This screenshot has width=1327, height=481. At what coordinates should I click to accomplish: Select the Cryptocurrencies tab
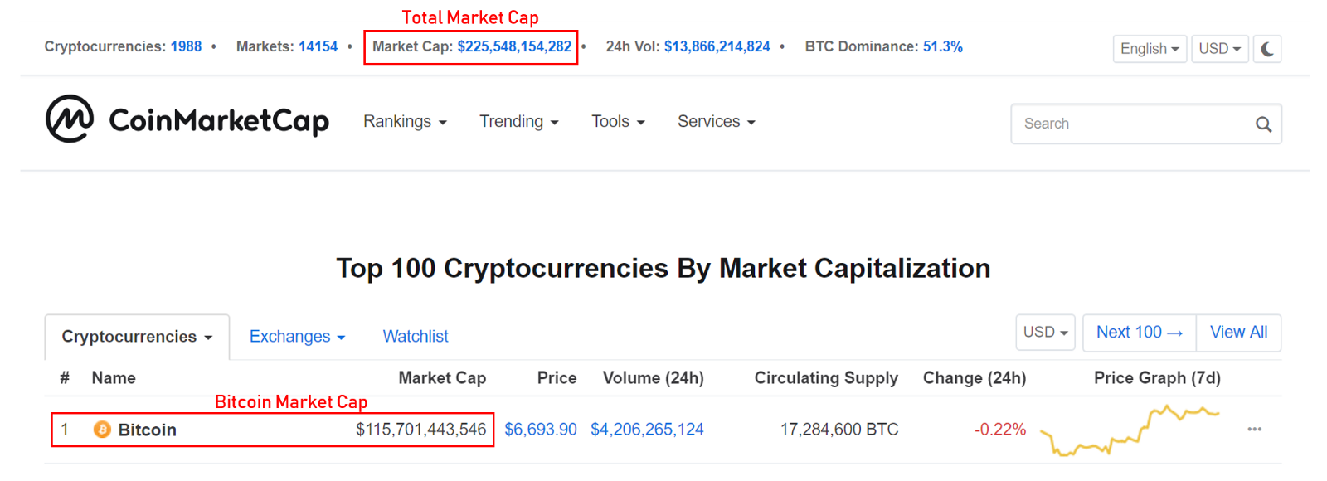[x=137, y=337]
